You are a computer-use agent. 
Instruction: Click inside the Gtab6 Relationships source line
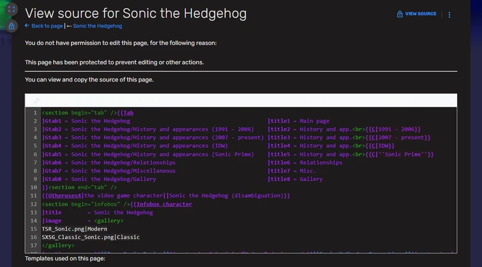(x=109, y=162)
